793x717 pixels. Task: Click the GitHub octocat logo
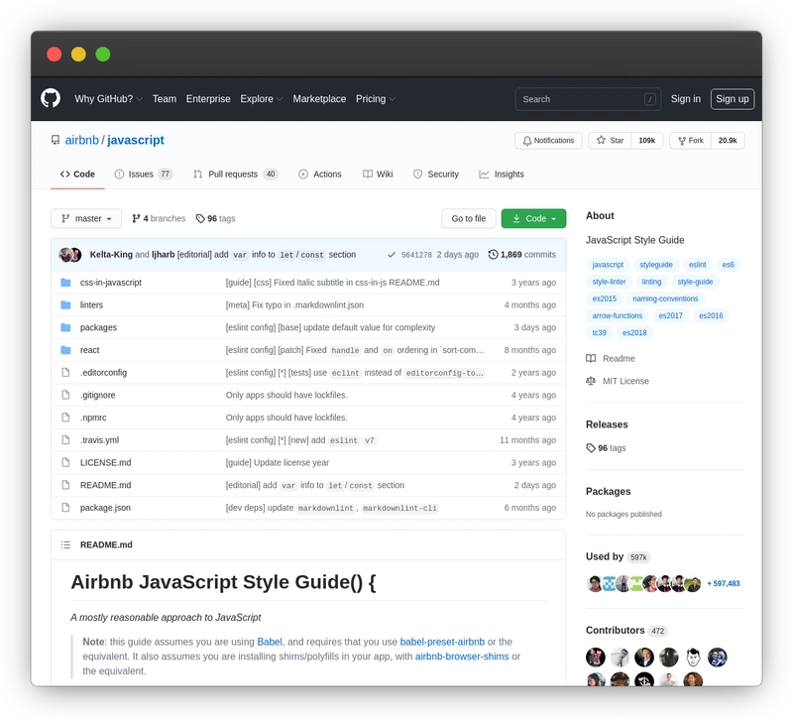pyautogui.click(x=51, y=98)
